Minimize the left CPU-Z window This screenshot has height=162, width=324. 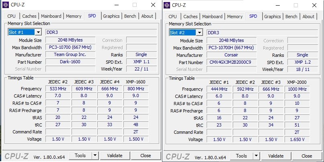click(x=116, y=5)
